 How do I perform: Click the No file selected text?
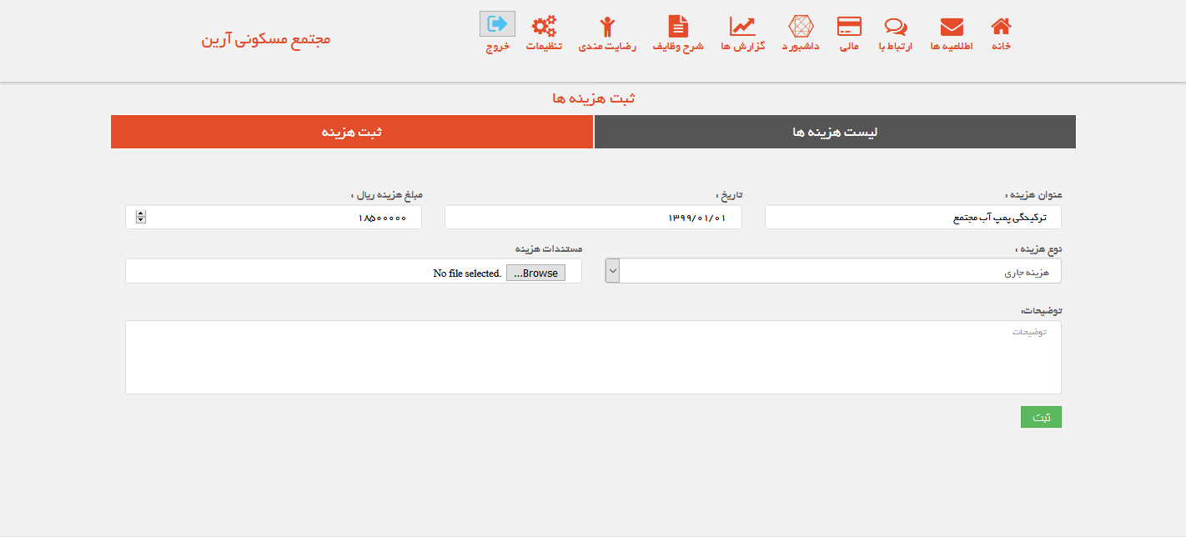point(466,274)
